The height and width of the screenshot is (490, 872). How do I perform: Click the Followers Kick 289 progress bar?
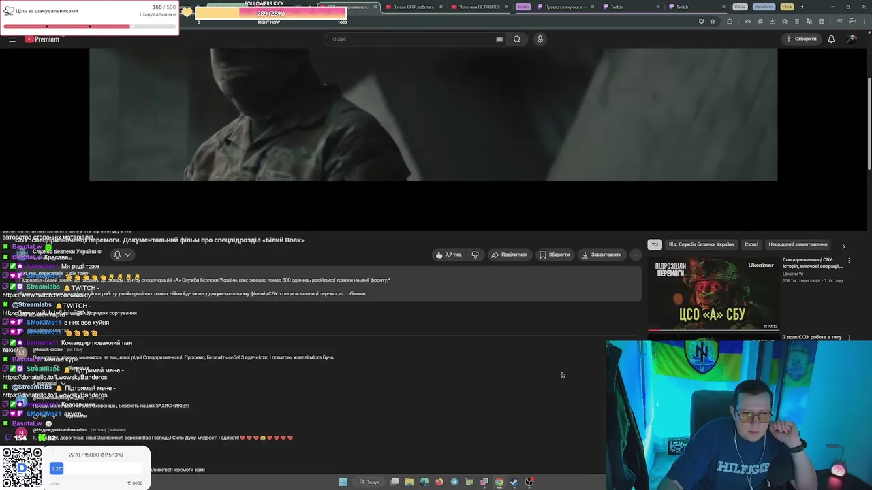(270, 13)
